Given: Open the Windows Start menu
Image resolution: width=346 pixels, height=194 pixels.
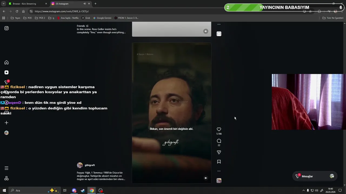Looking at the screenshot, I should point(4,190).
